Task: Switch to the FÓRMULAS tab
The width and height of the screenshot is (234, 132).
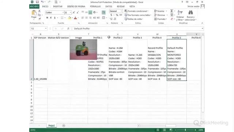Action: coord(95,7)
